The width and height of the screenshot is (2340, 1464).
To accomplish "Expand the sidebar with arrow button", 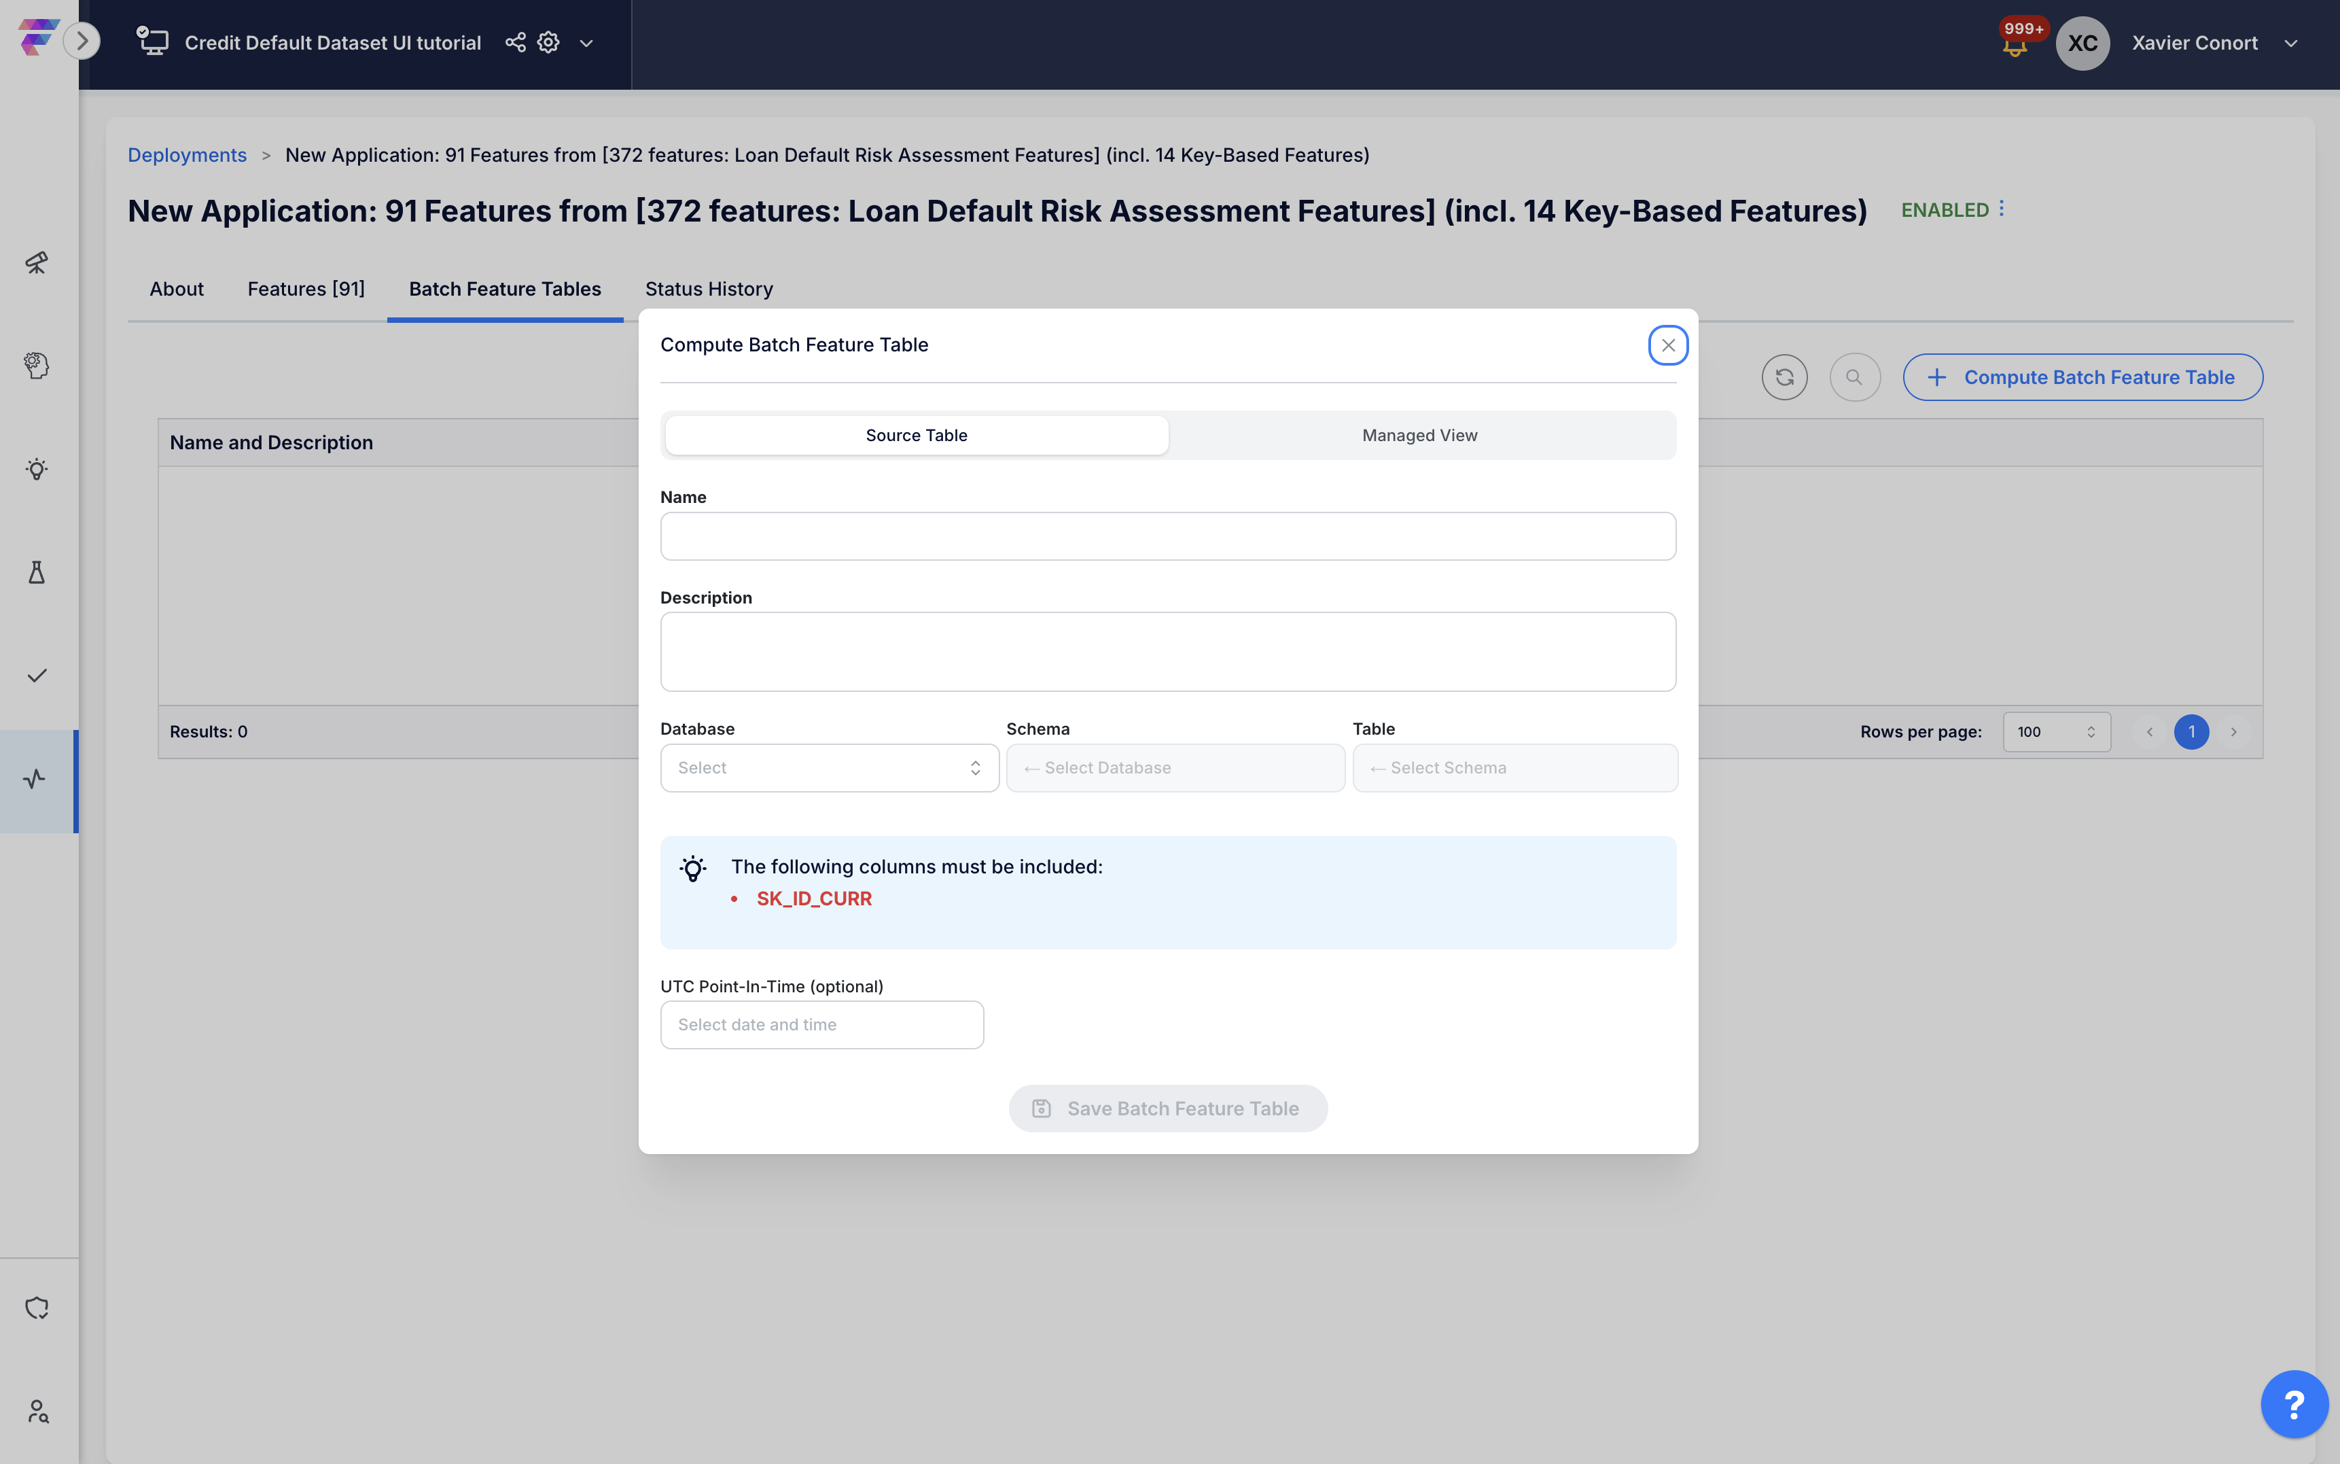I will pos(82,41).
